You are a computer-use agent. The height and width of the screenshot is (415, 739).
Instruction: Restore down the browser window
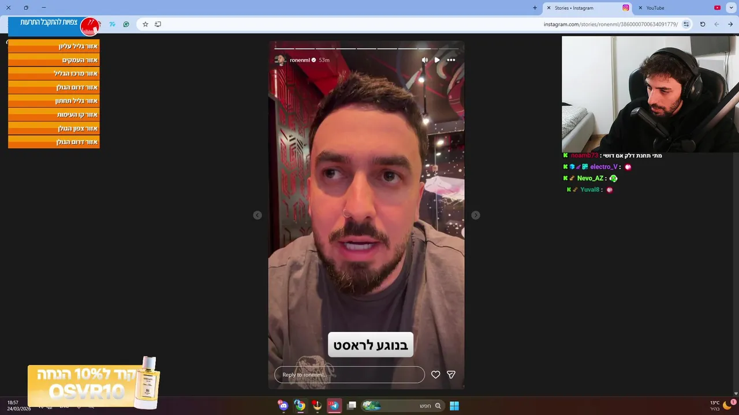tap(26, 8)
